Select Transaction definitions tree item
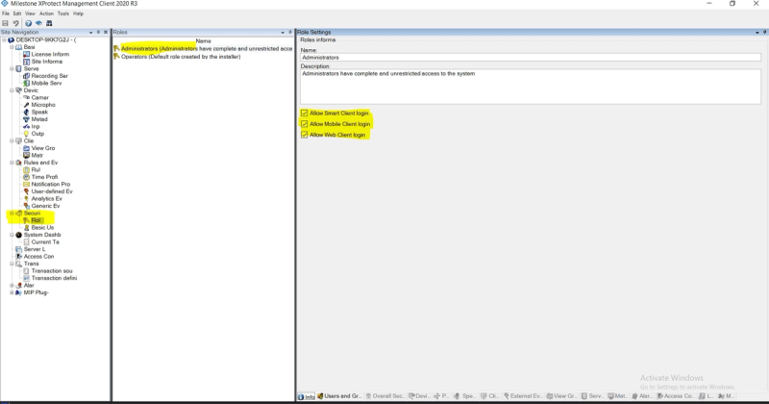This screenshot has height=404, width=769. (54, 278)
